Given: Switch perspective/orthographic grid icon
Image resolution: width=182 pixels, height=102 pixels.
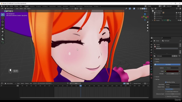Looking at the screenshot, I should coord(148,31).
